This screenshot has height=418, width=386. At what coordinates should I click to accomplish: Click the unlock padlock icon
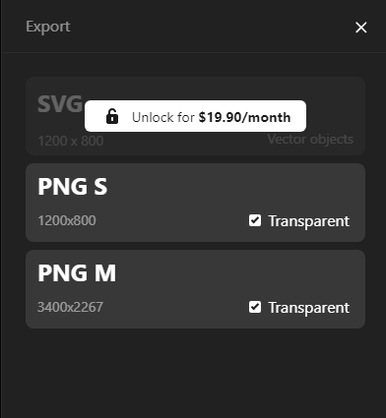click(x=112, y=116)
